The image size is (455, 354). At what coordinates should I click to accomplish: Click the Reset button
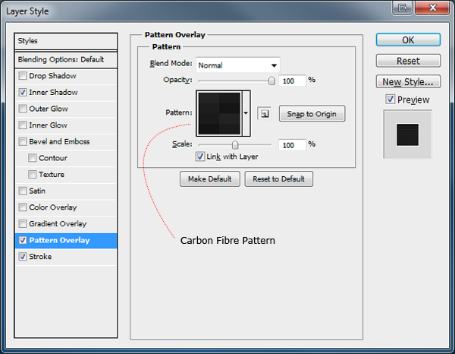(408, 61)
